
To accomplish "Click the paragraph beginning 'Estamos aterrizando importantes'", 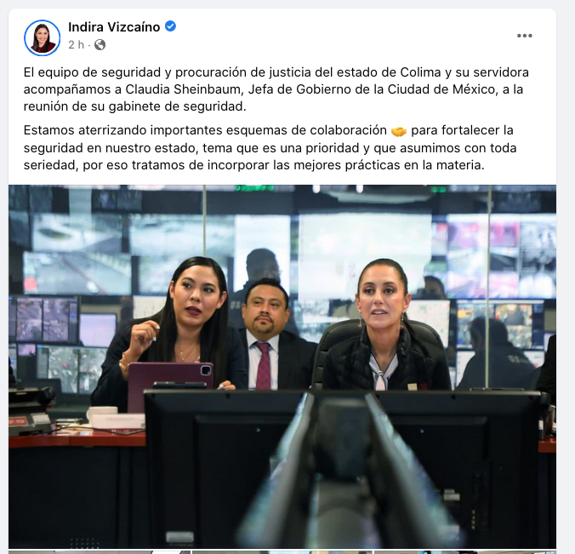I will 270,148.
